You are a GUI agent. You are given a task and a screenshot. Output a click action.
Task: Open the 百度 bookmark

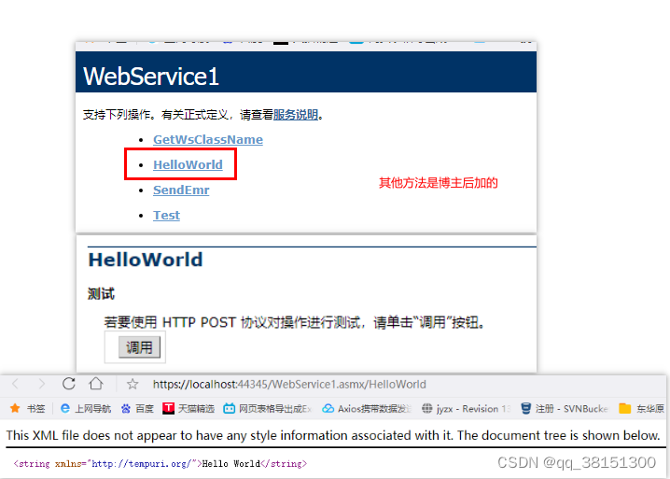coord(137,408)
